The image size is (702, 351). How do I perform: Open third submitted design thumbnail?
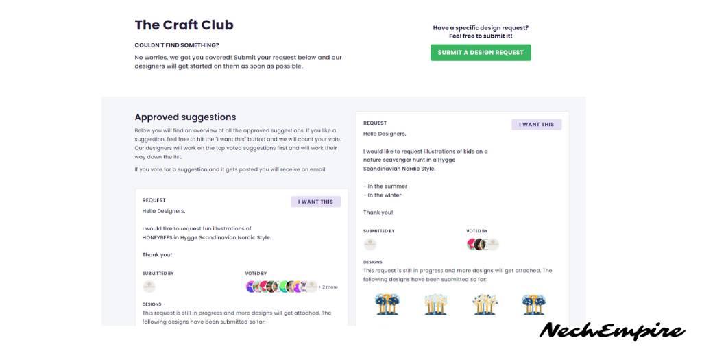tap(485, 304)
